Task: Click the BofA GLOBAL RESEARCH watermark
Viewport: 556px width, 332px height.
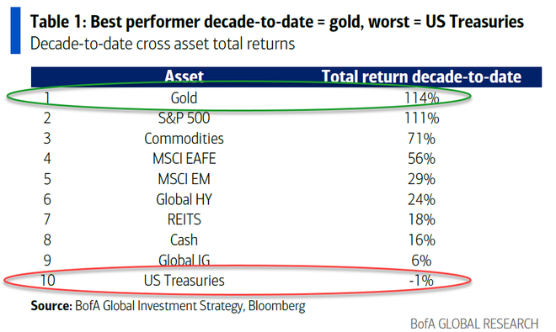Action: 474,324
